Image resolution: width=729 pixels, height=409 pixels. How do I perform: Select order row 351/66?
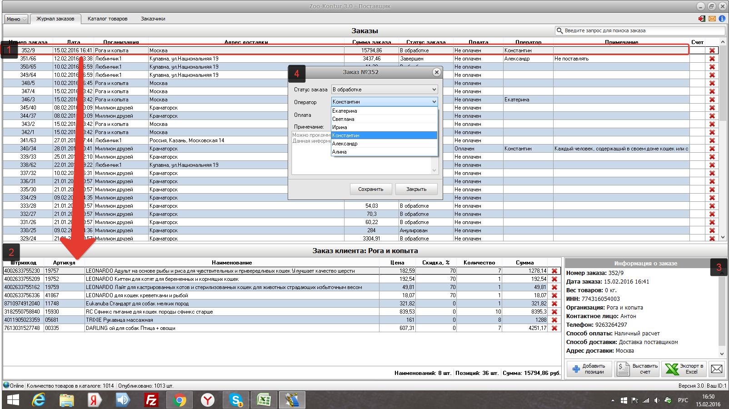[x=346, y=59]
